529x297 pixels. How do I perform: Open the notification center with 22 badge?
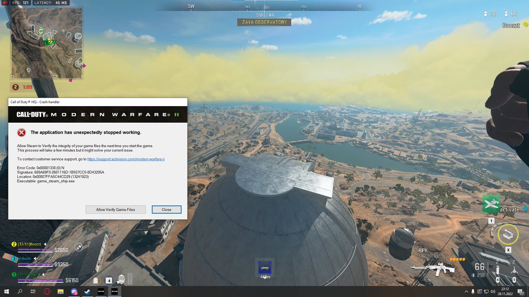521,292
